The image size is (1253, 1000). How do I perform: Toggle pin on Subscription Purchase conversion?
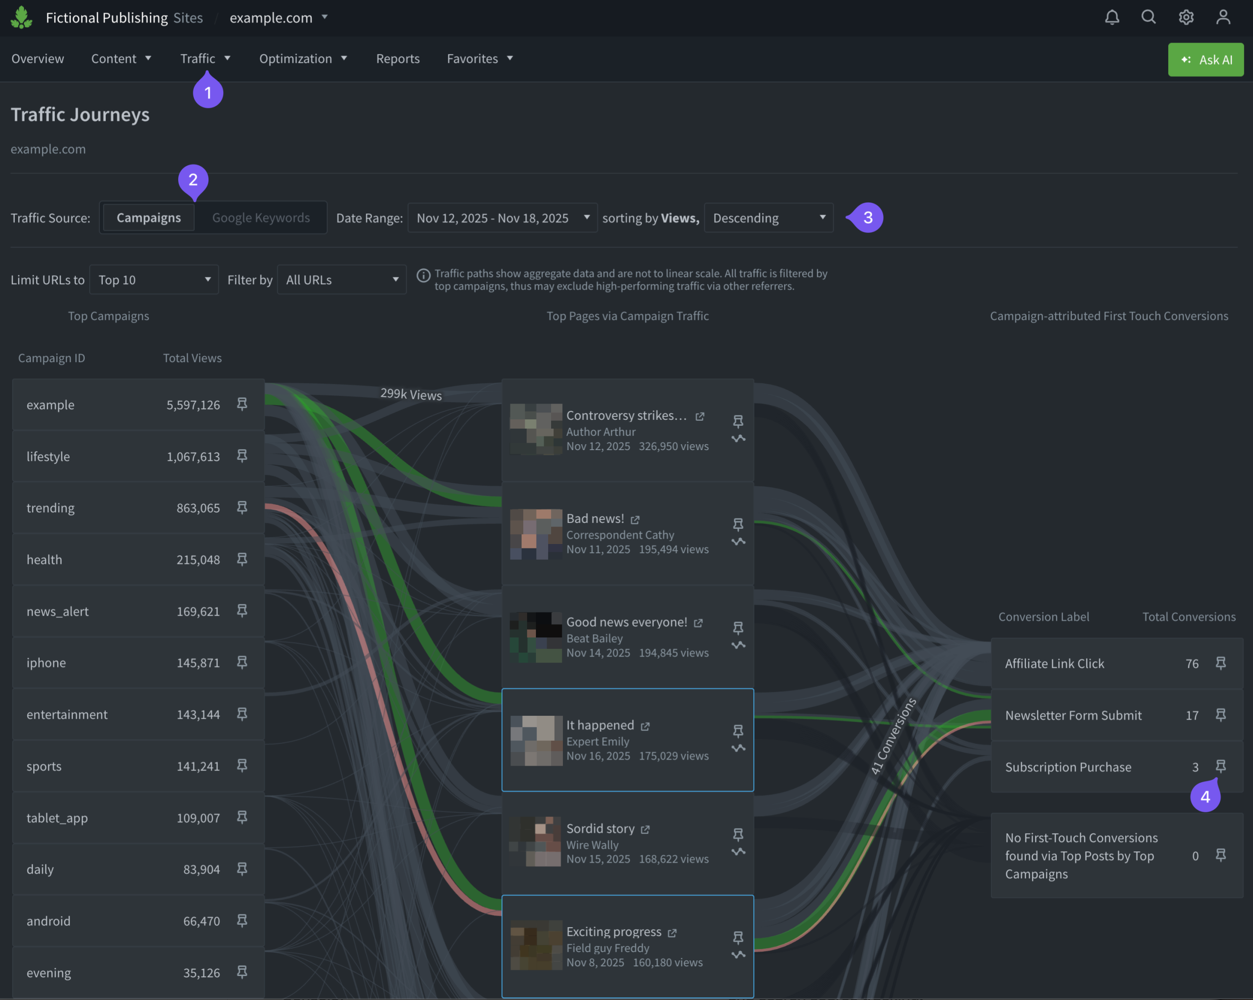pyautogui.click(x=1221, y=767)
